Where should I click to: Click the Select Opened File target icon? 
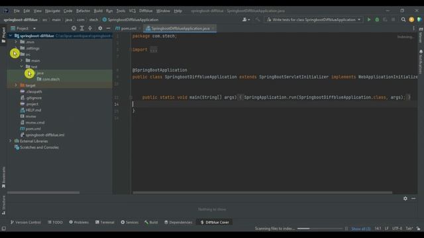[74, 28]
